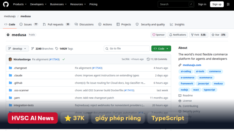The image size is (234, 131).
Task: Switch to the Pull requests tab
Action: [x=56, y=24]
